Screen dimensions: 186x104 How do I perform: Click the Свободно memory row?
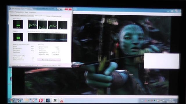(x=24, y=52)
